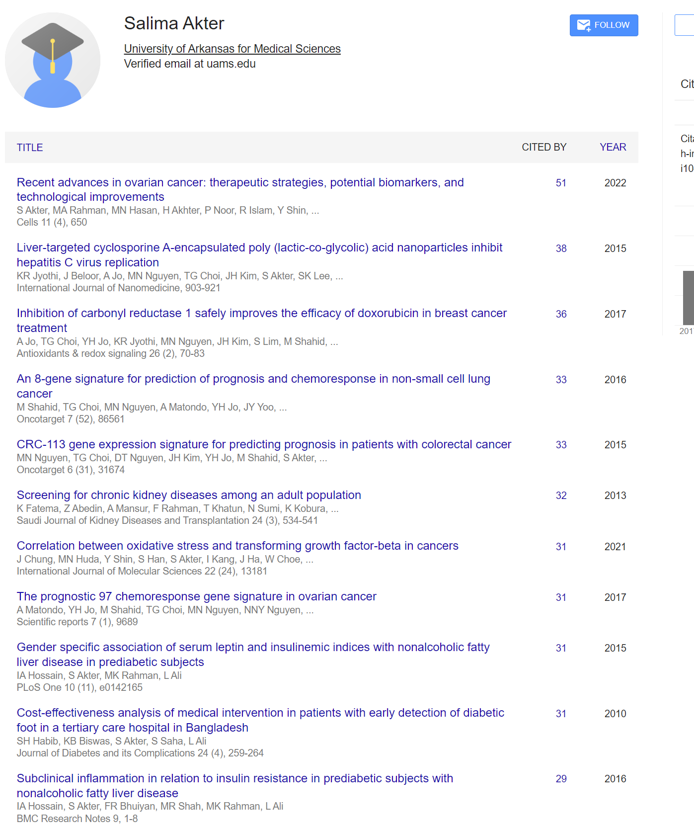View 29 citations of subclinical inflammation paper
Image resolution: width=694 pixels, height=832 pixels.
[x=561, y=779]
